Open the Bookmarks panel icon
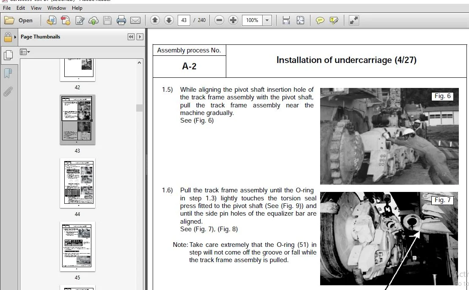Viewport: 469px width, 290px height. click(8, 73)
